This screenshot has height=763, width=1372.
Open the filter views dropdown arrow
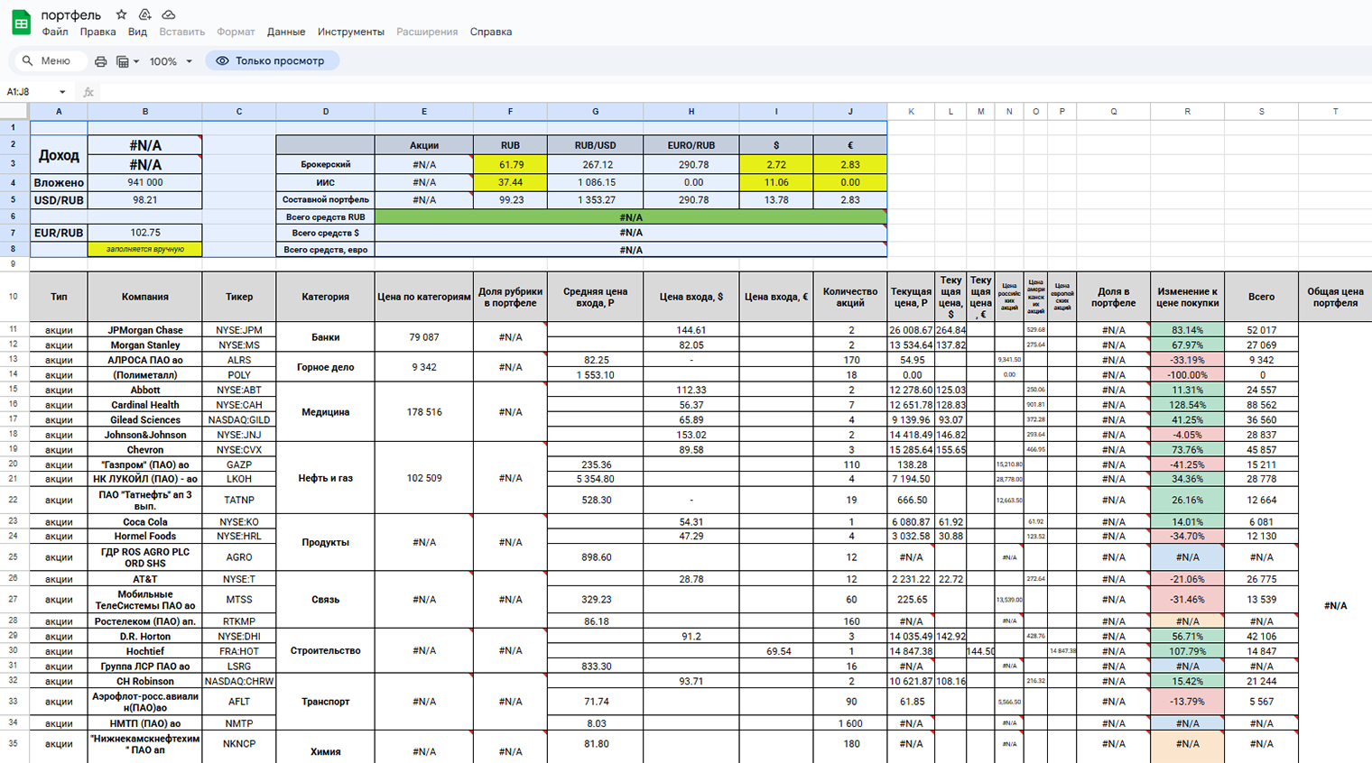(x=136, y=61)
